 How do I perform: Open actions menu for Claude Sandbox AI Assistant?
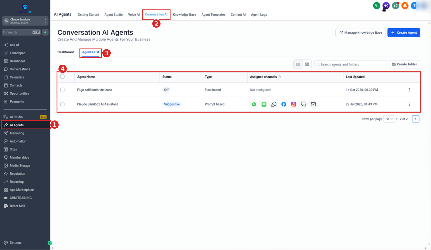409,104
